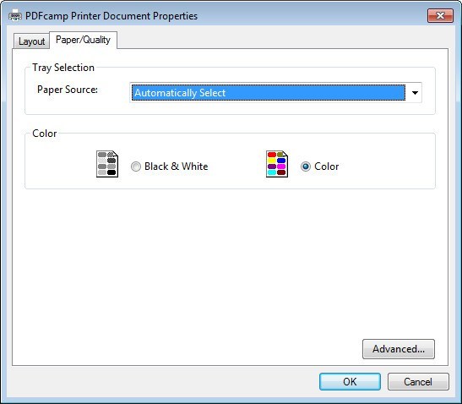Click the Paper Source: label

(x=68, y=90)
